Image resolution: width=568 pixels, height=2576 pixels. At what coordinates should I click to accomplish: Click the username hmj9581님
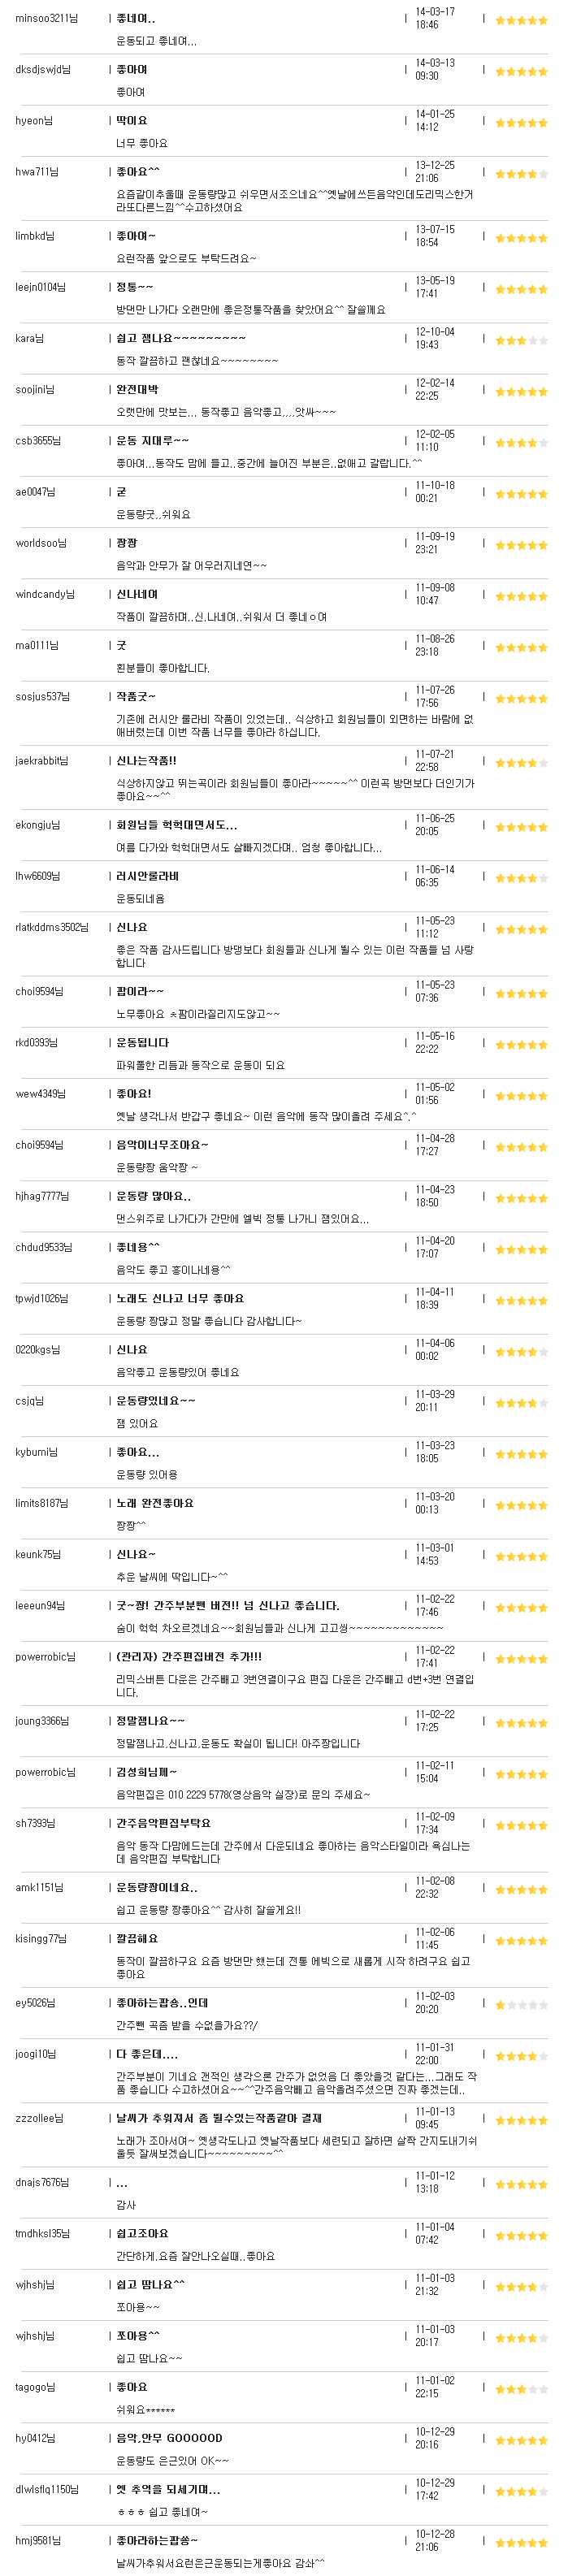[38, 2540]
